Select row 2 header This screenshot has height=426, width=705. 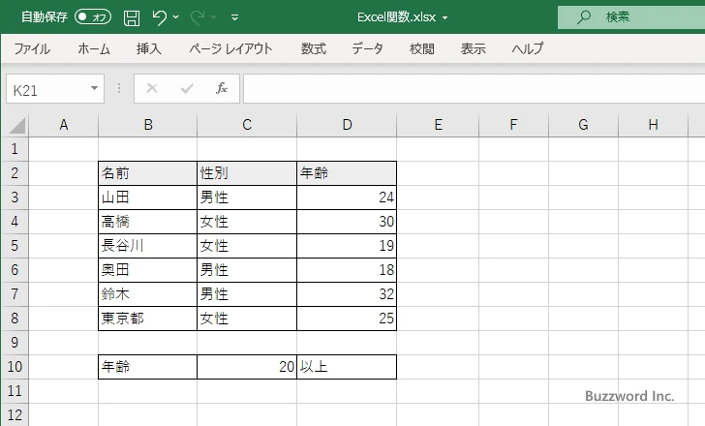(x=15, y=173)
